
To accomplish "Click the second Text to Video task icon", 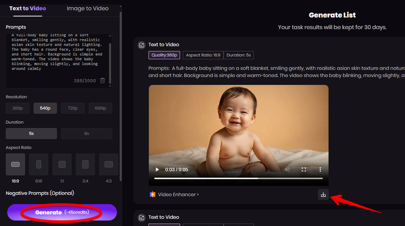I will tap(141, 218).
